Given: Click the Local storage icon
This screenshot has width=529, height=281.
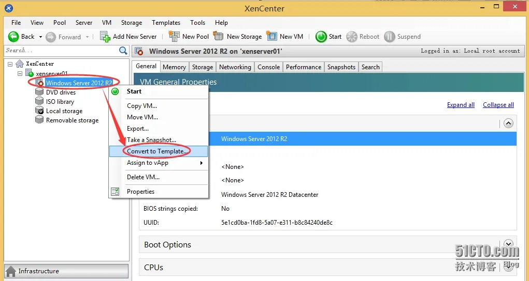Looking at the screenshot, I should coord(39,111).
